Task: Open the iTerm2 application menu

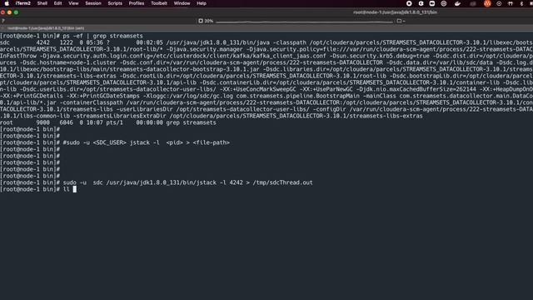Action: [x=22, y=3]
